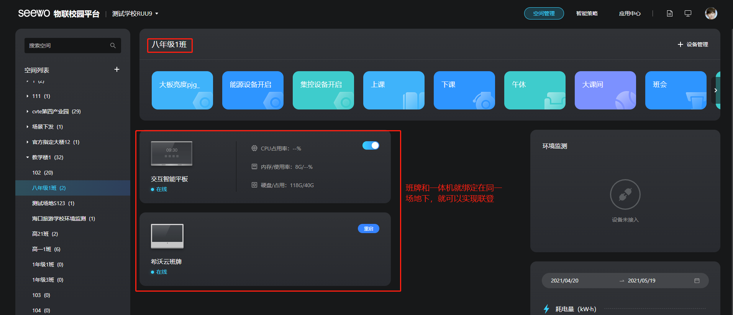Click the 耗电量 (kW·h) label
Image resolution: width=733 pixels, height=315 pixels.
576,309
